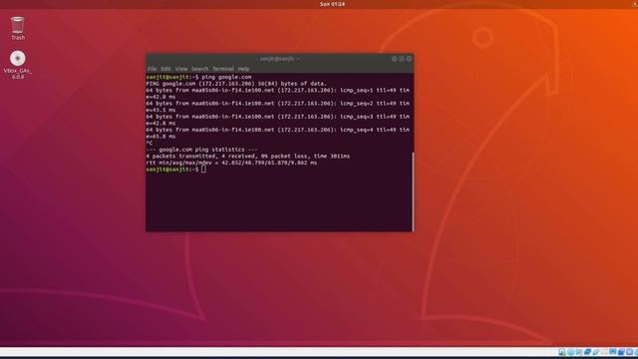
Task: Click the terminal scrollbar handle
Action: (x=413, y=191)
